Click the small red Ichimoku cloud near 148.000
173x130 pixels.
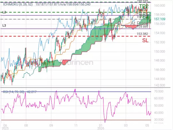[x=66, y=62]
